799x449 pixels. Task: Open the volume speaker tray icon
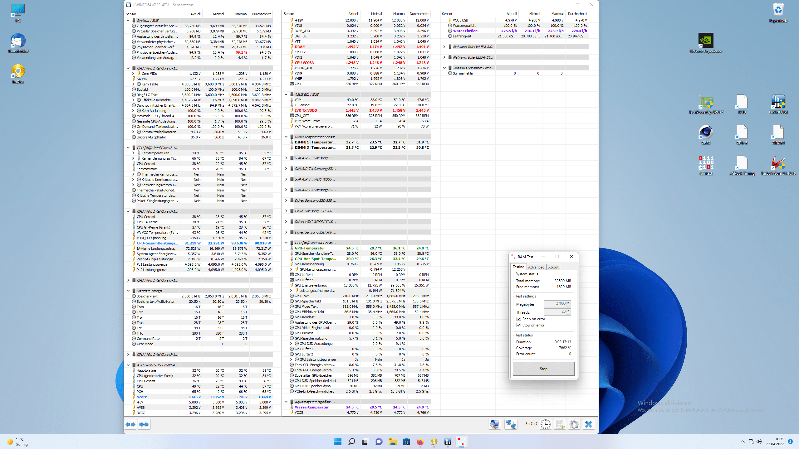coord(759,442)
